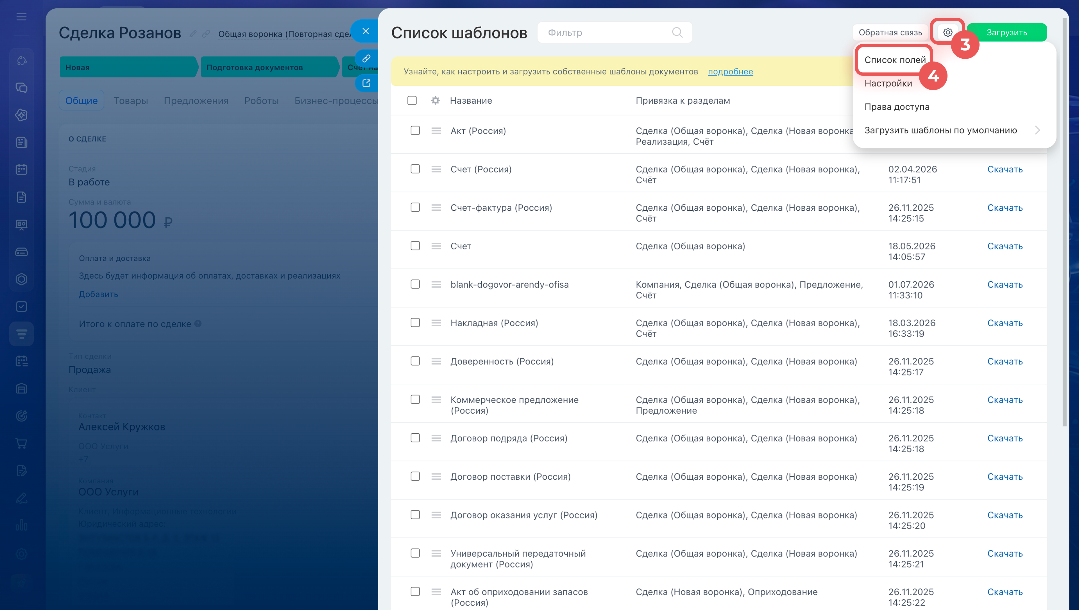Check the Акт (Россия) row checkbox
This screenshot has height=610, width=1079.
(415, 130)
